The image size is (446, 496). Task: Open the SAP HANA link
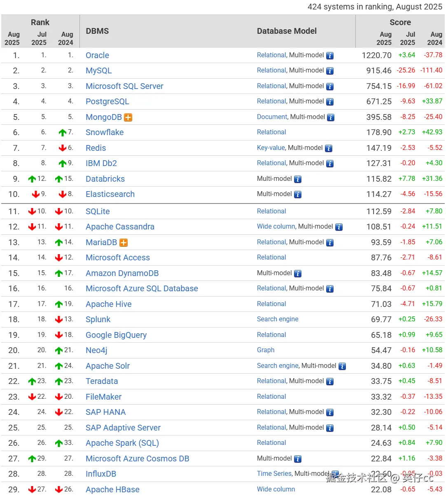pos(105,412)
